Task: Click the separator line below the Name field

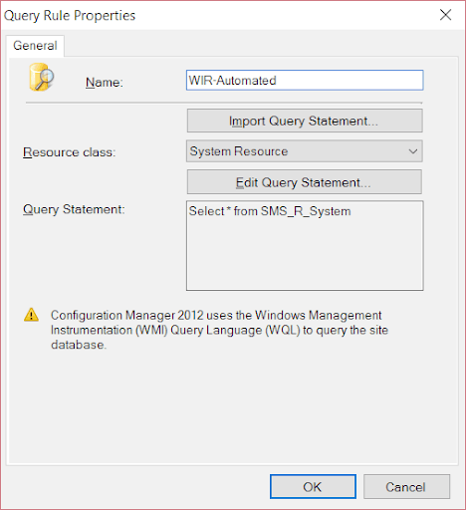Action: [x=224, y=103]
